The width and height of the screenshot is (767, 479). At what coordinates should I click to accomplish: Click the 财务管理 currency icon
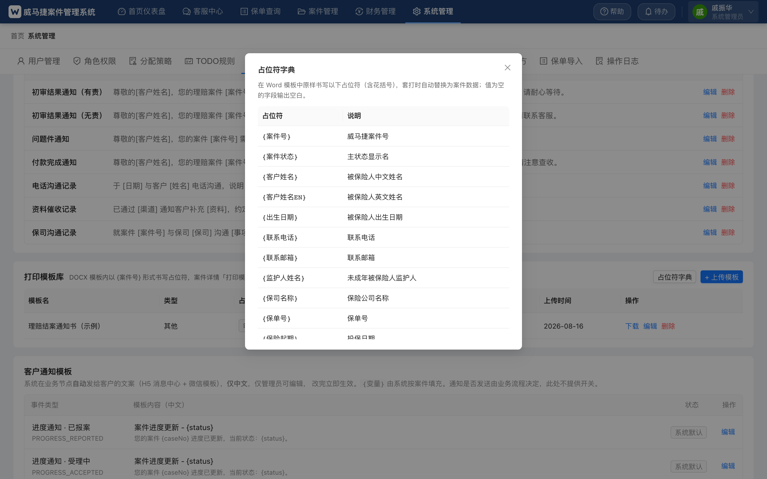(x=359, y=12)
